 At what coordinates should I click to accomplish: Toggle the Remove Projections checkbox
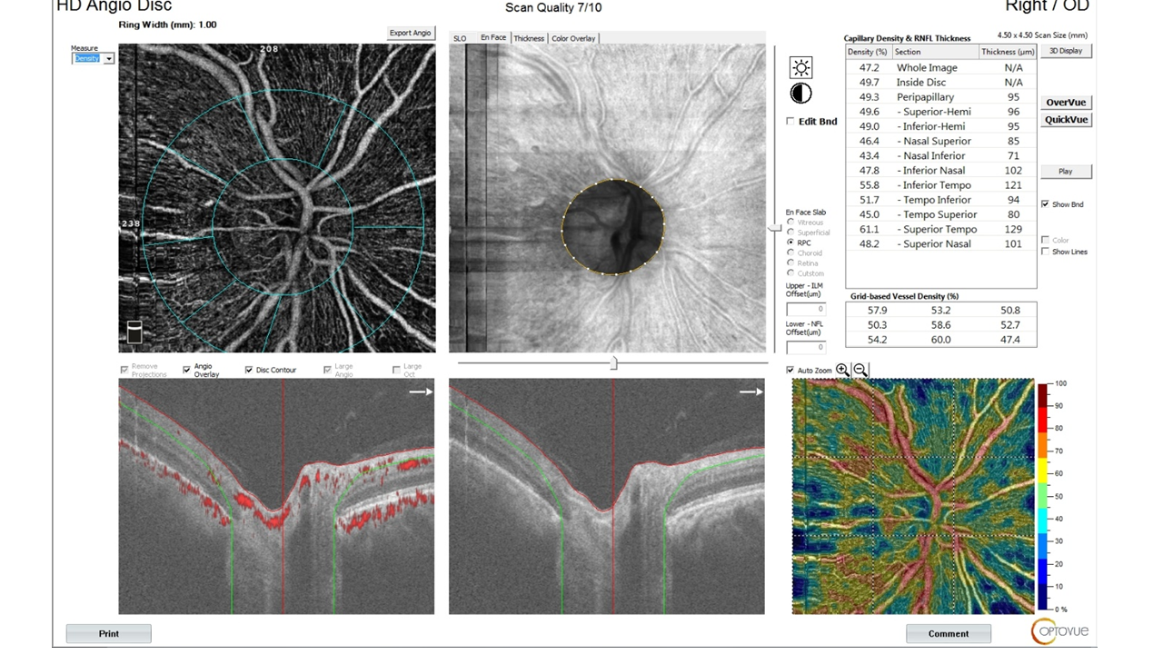tap(124, 370)
